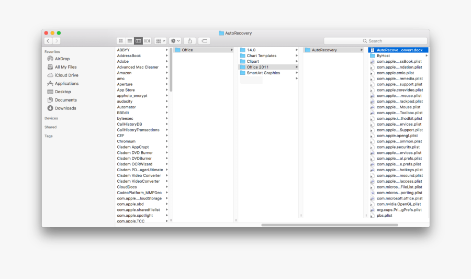This screenshot has width=471, height=279.
Task: Click the first column vertical scrollbar
Action: point(171,70)
